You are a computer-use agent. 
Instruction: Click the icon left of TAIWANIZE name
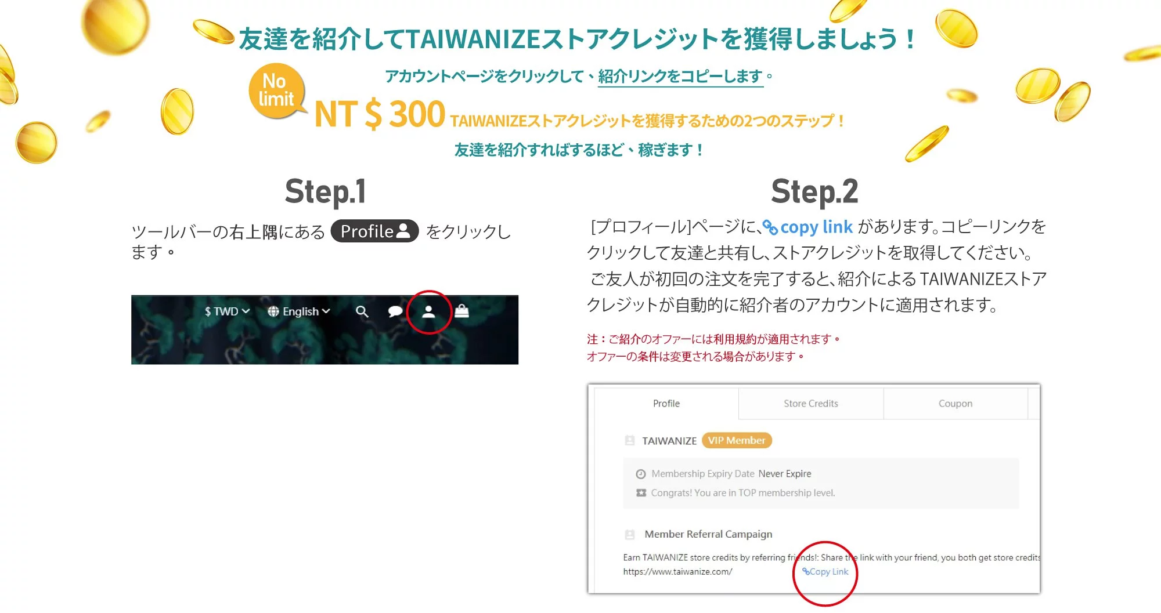pyautogui.click(x=630, y=441)
